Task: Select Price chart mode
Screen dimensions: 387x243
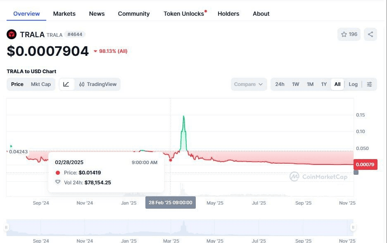Action: click(x=17, y=84)
